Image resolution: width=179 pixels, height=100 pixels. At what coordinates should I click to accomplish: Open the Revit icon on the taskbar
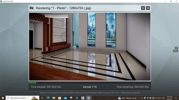click(x=83, y=98)
